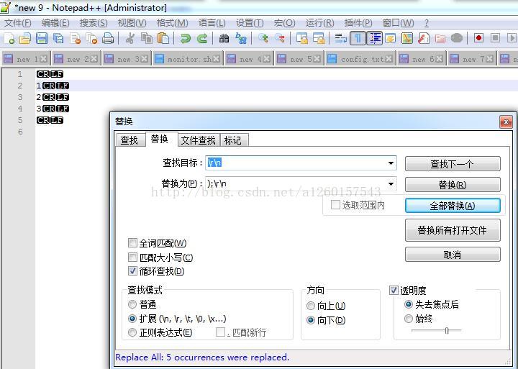Enable the 全词匹配(W) checkbox

(x=132, y=243)
